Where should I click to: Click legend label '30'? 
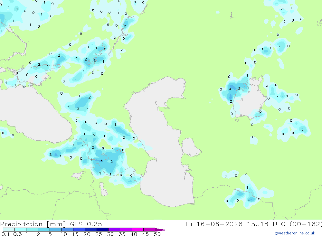tap(110, 234)
